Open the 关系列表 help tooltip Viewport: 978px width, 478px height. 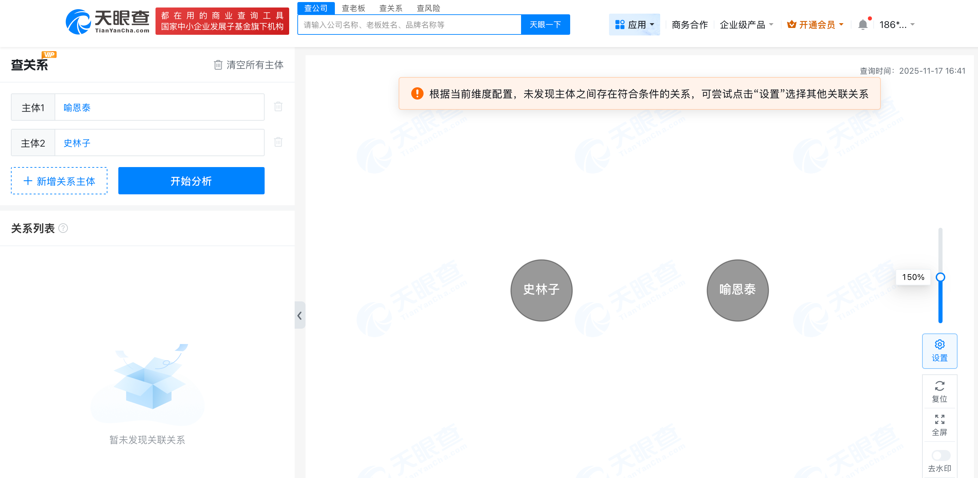[63, 228]
